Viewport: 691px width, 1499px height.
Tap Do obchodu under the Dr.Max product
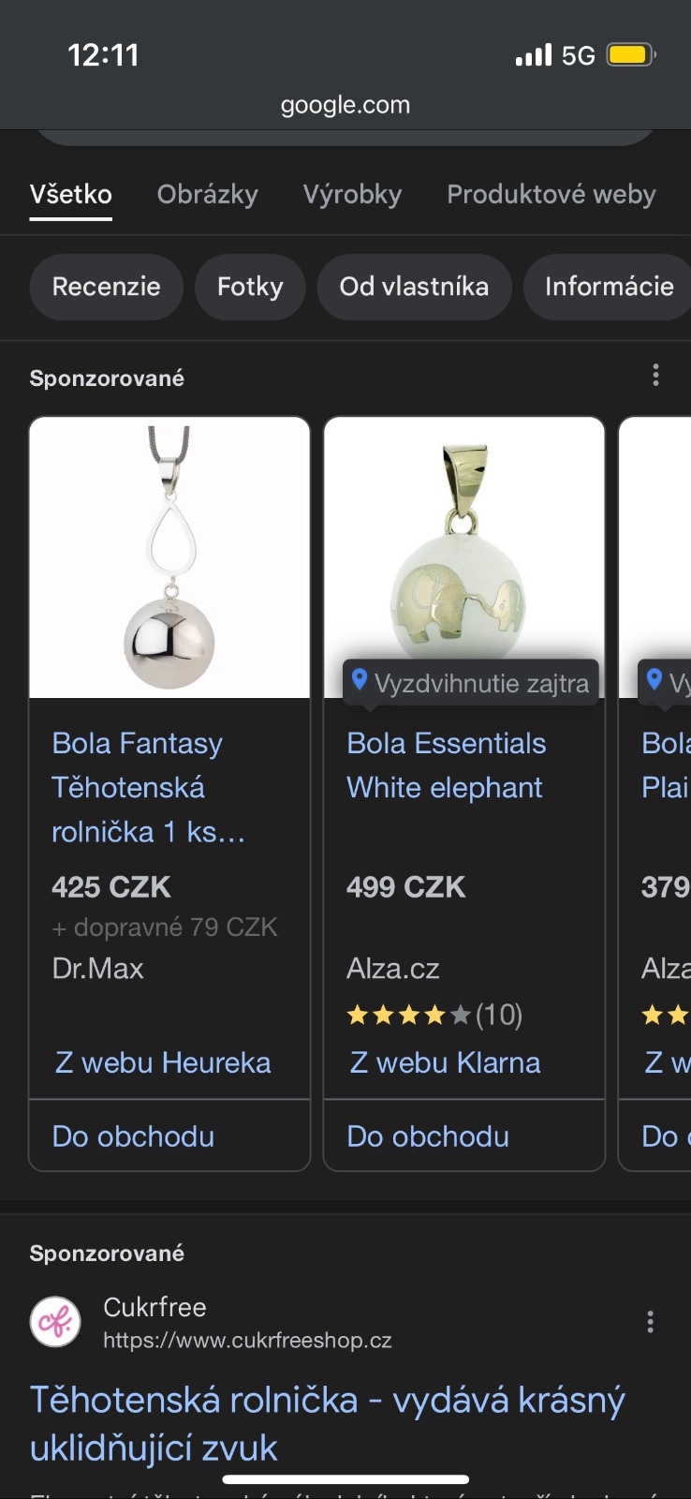pyautogui.click(x=133, y=1136)
